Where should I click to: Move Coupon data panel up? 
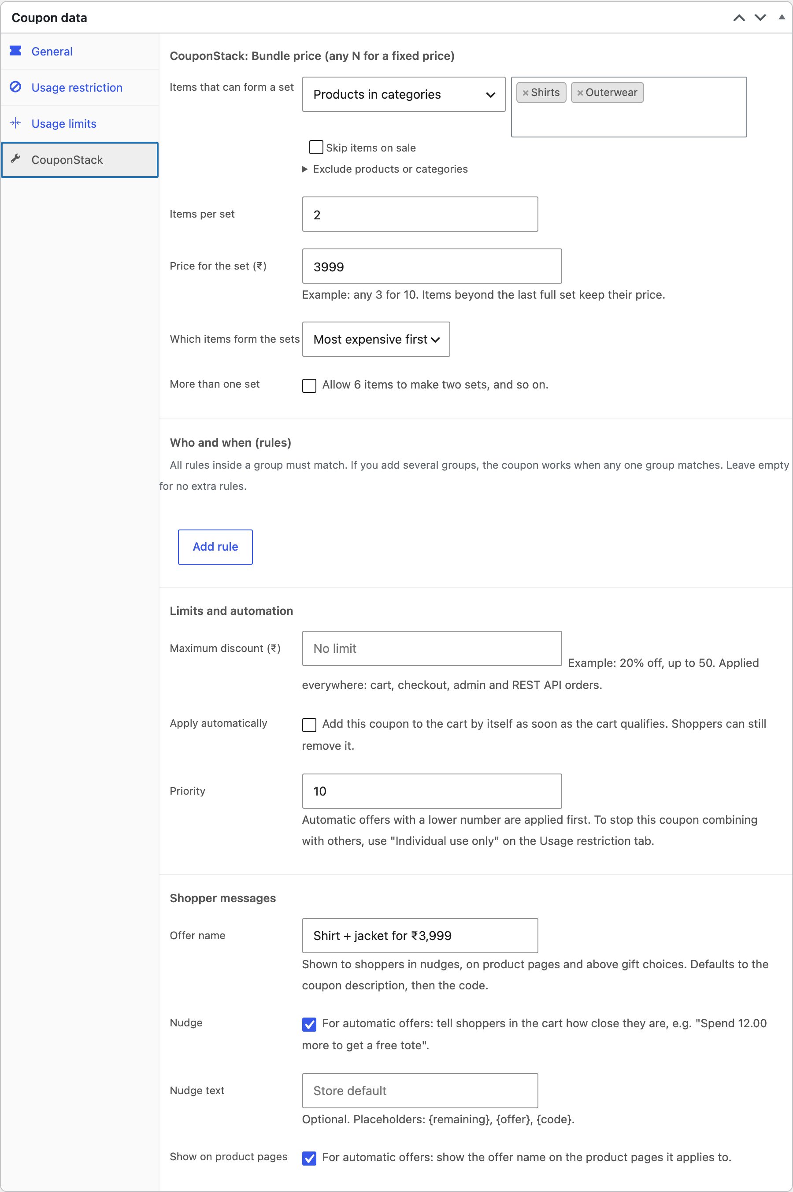point(739,18)
